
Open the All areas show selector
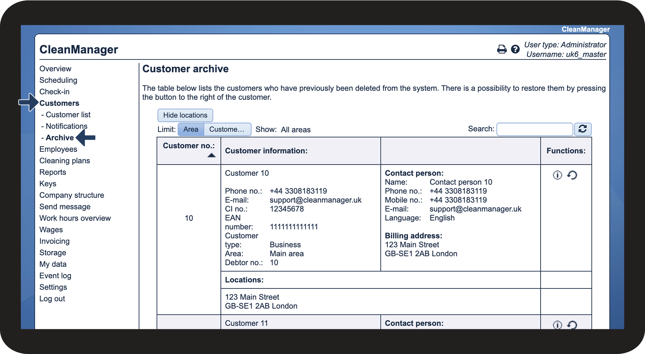pos(295,130)
